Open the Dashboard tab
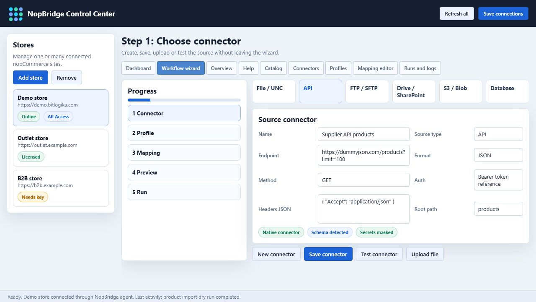 (x=138, y=68)
